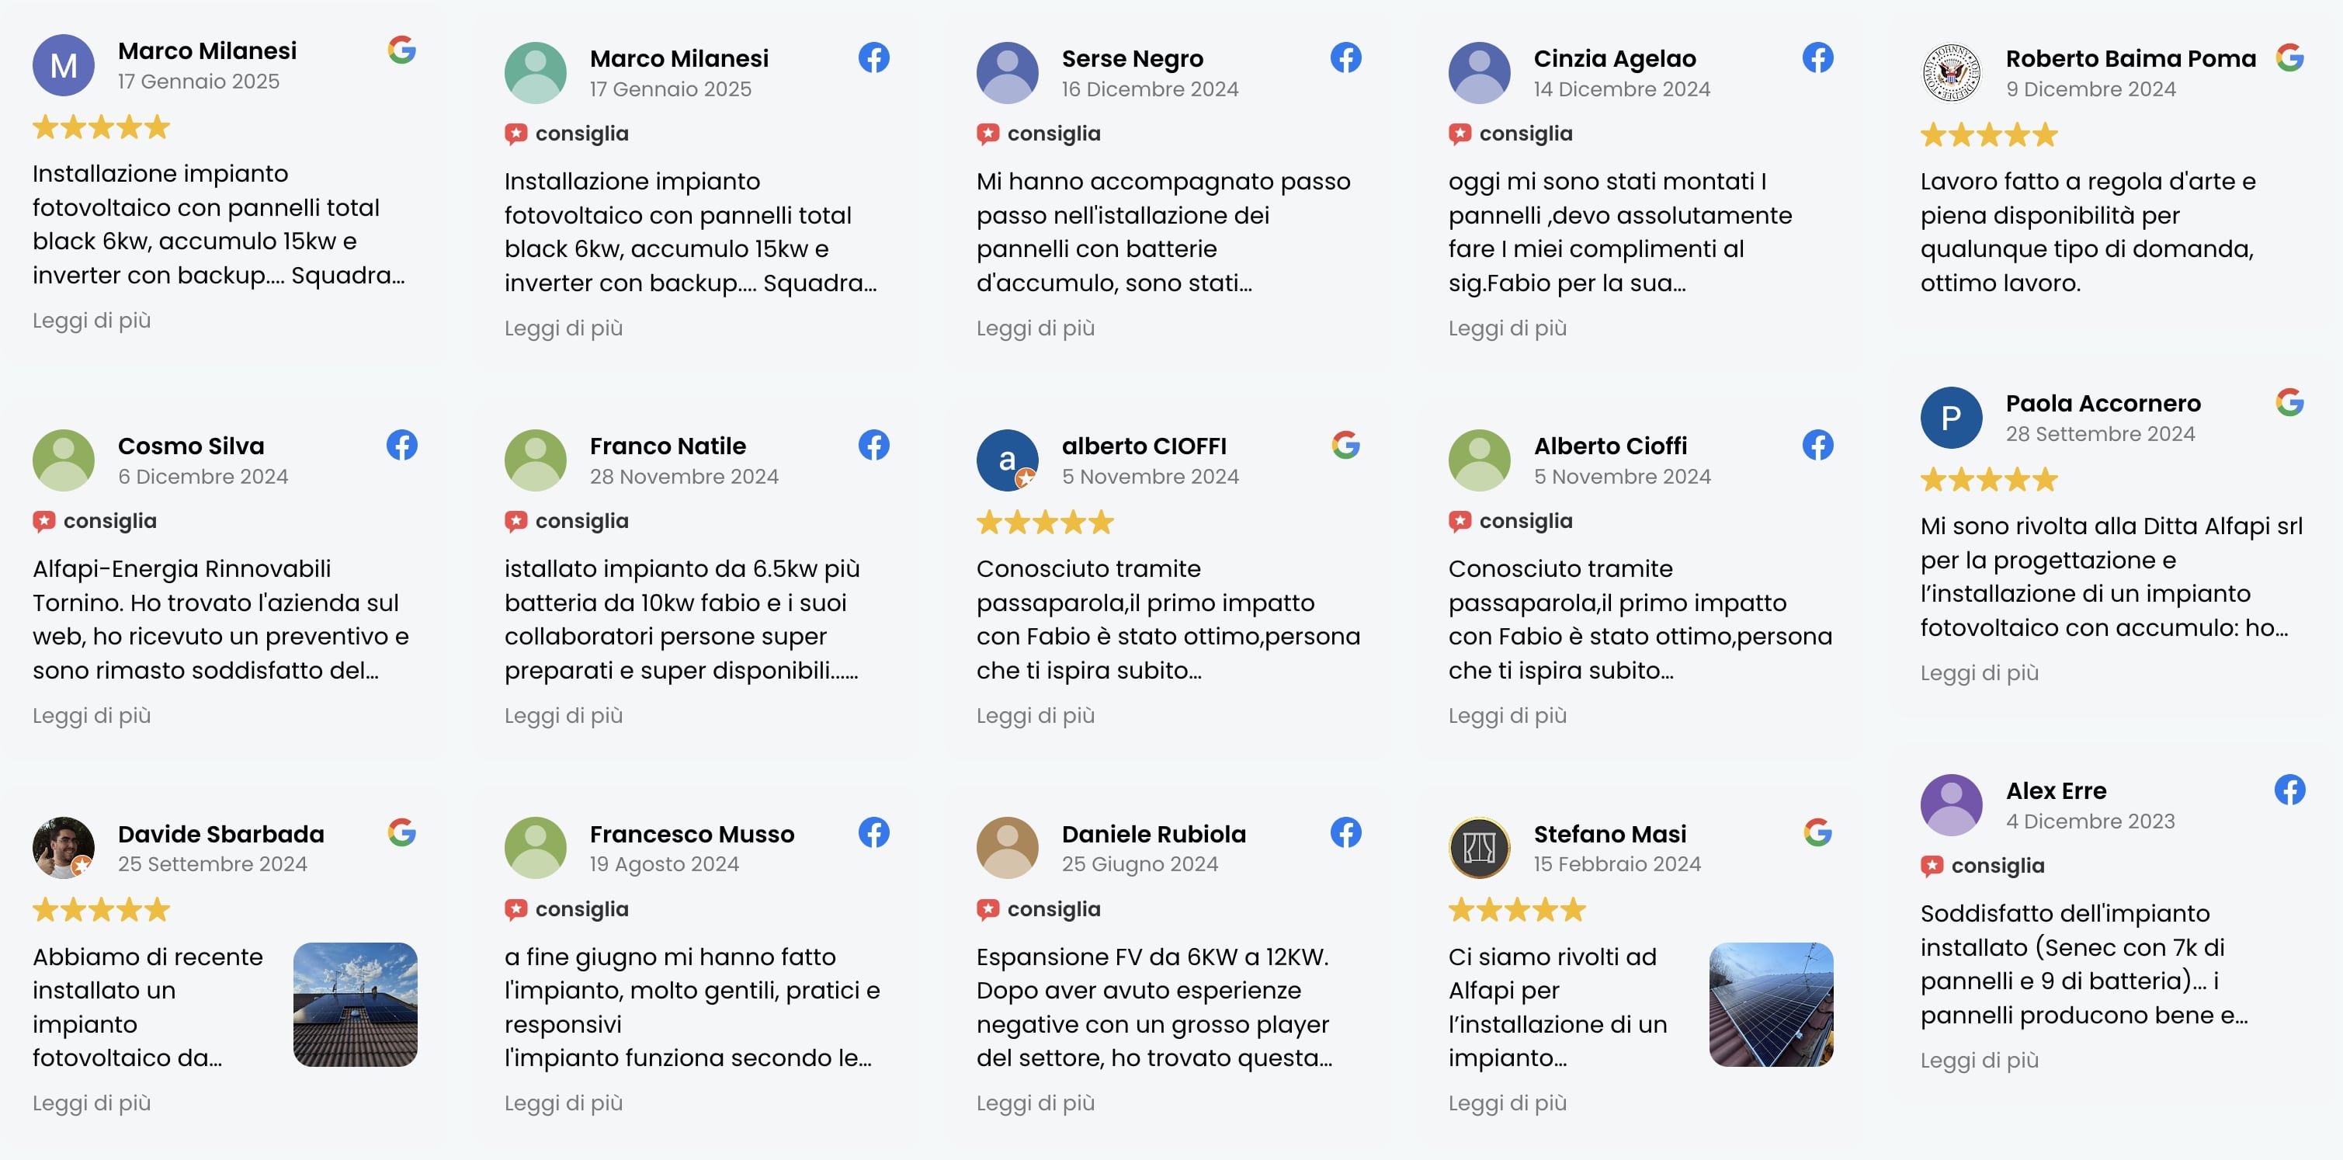Click the Facebook icon beside Cinzia Agelao
Image resolution: width=2343 pixels, height=1160 pixels.
click(x=1817, y=58)
